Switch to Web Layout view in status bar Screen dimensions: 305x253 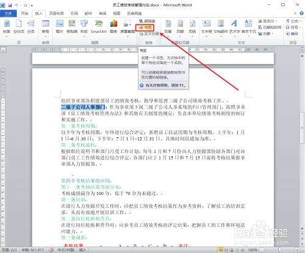click(231, 250)
